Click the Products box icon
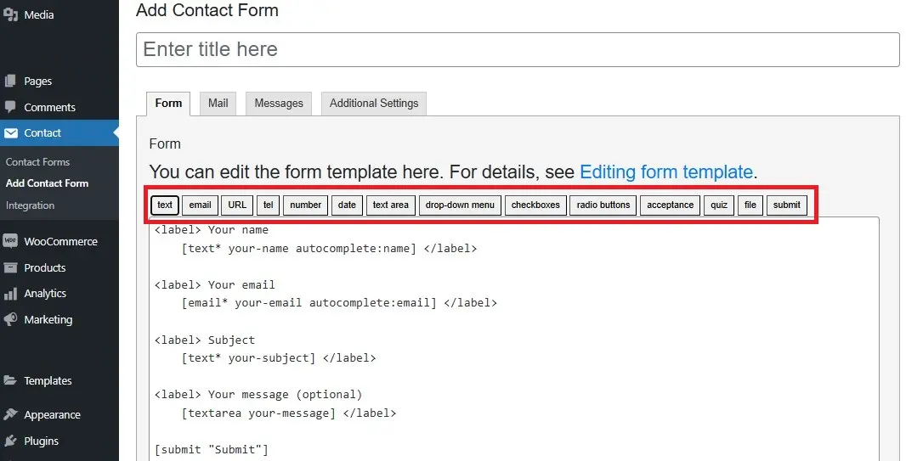906x461 pixels. [11, 267]
